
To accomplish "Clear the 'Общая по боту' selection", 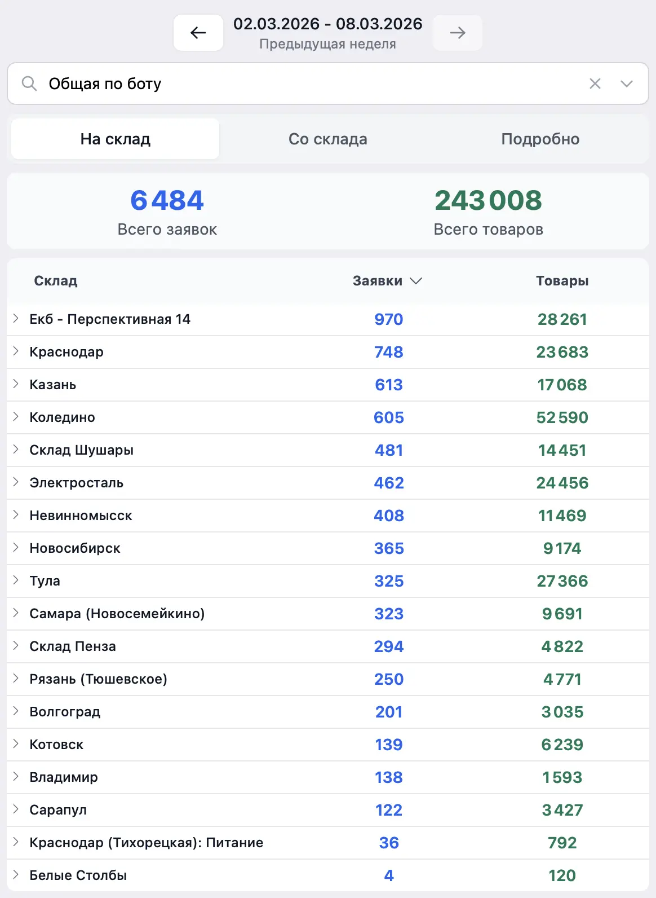I will (595, 83).
